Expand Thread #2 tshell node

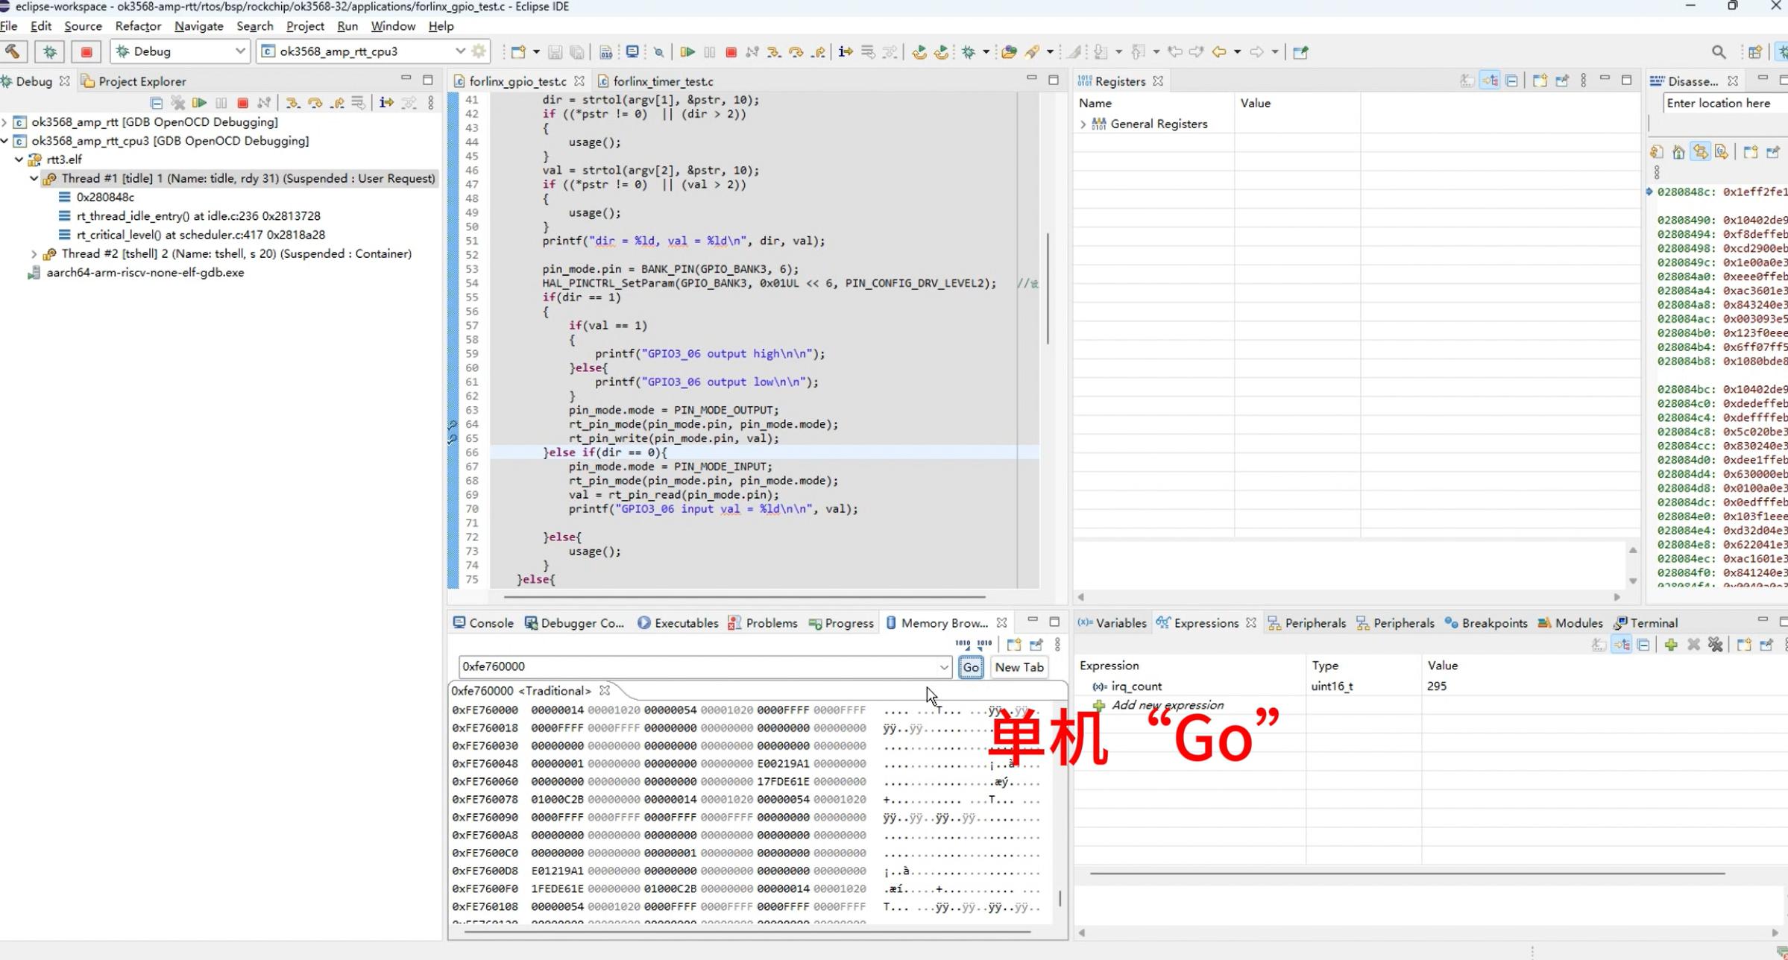[x=34, y=254]
